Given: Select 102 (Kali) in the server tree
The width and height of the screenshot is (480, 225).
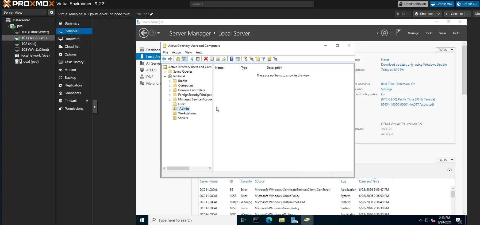Looking at the screenshot, I should pos(29,44).
